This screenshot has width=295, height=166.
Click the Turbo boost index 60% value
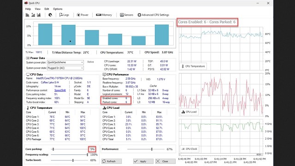(57, 102)
